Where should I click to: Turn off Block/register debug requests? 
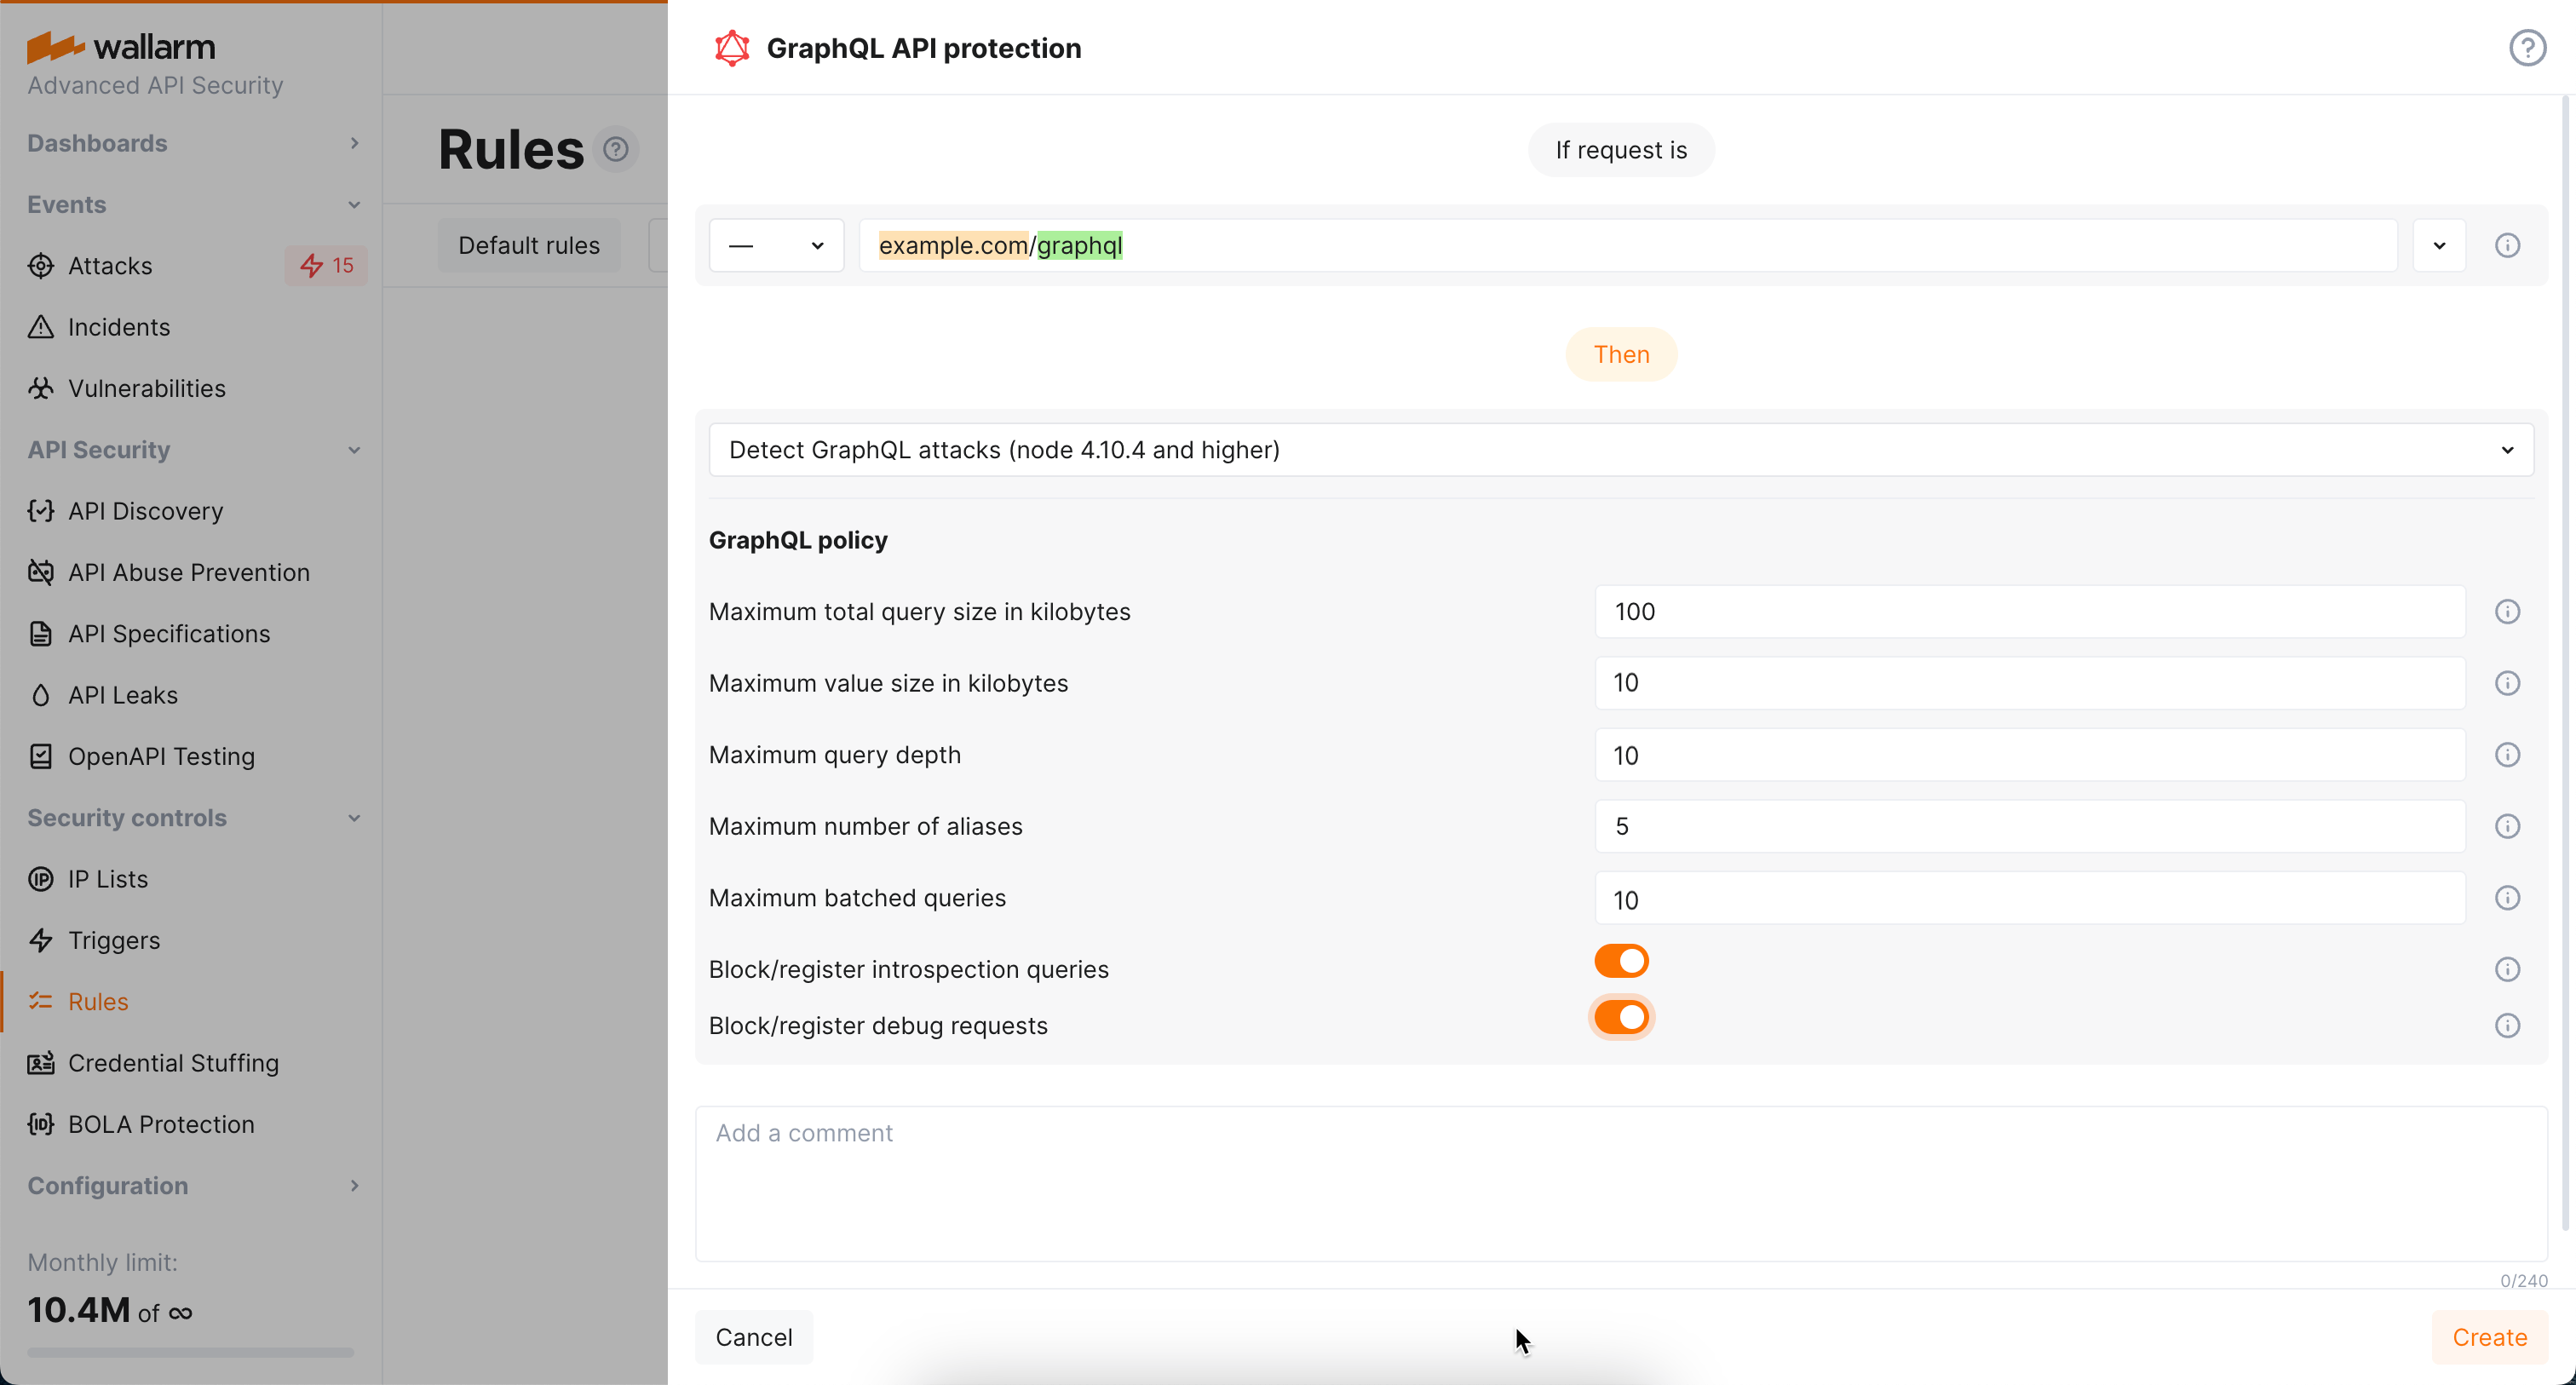pyautogui.click(x=1621, y=1016)
